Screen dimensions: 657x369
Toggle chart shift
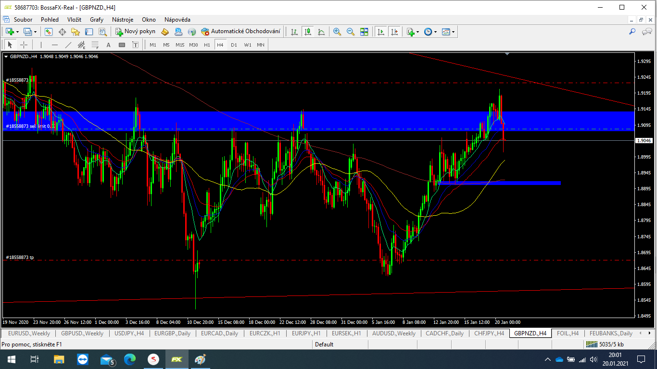394,32
